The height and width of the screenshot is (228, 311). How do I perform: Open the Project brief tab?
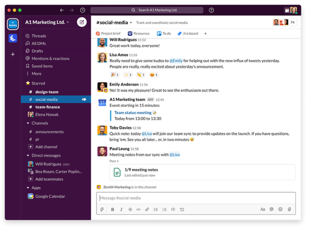tap(108, 33)
